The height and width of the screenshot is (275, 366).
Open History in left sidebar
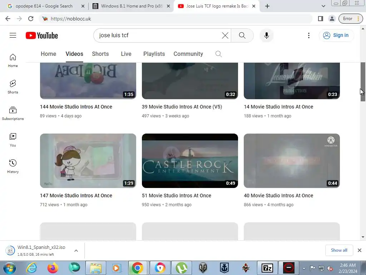pyautogui.click(x=13, y=166)
